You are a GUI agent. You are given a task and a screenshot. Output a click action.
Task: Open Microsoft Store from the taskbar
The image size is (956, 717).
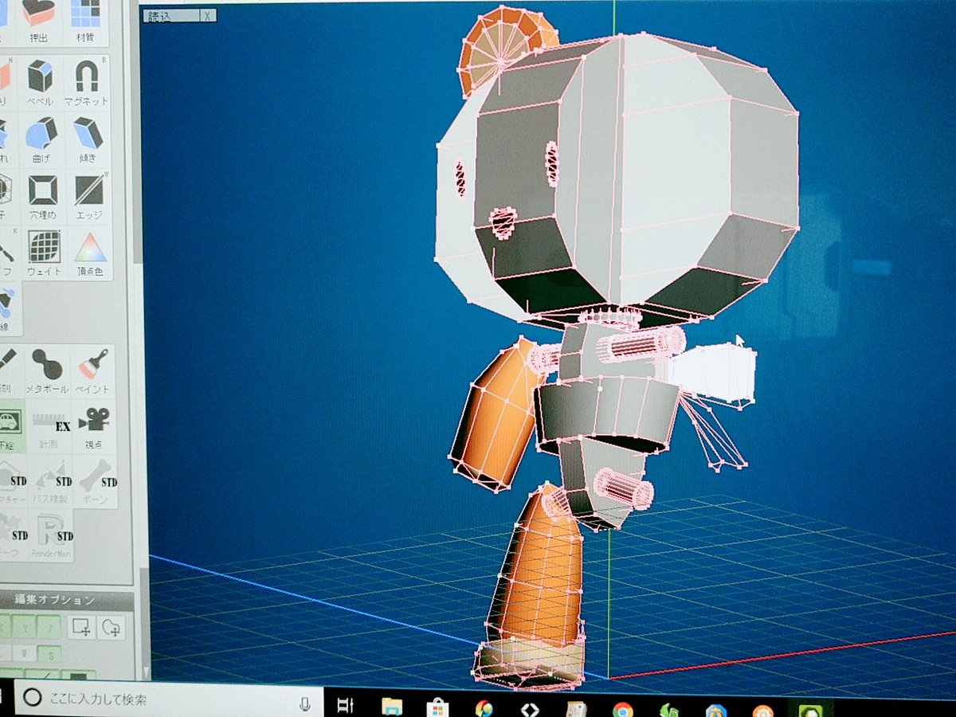click(x=437, y=707)
